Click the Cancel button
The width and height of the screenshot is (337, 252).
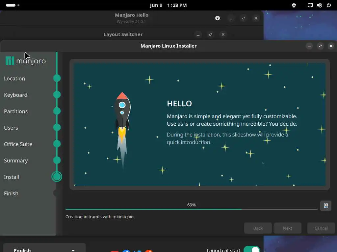321,228
